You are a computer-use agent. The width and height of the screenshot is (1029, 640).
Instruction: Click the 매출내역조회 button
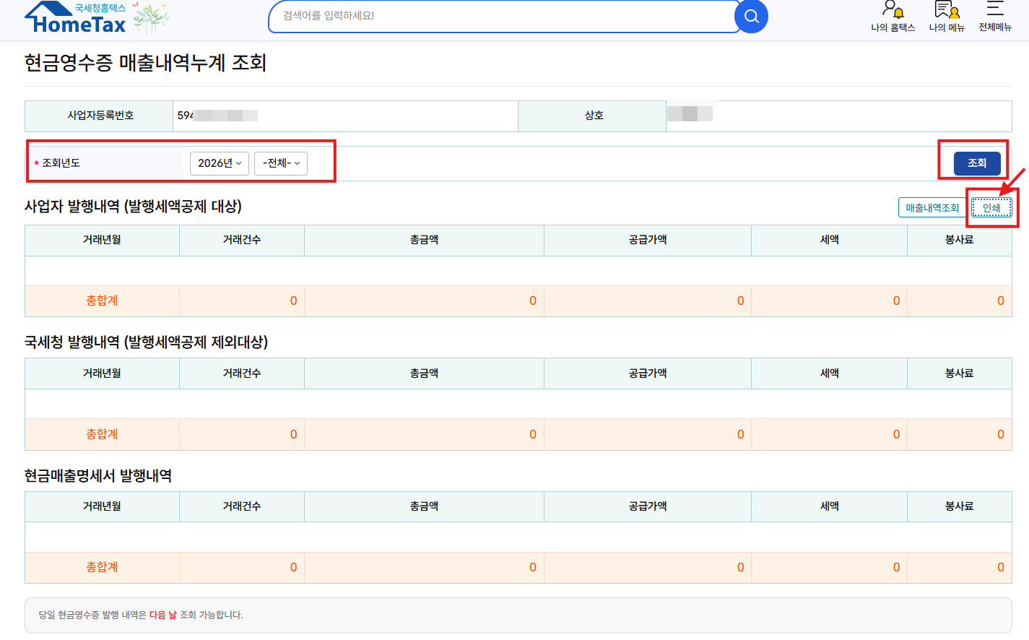click(932, 208)
